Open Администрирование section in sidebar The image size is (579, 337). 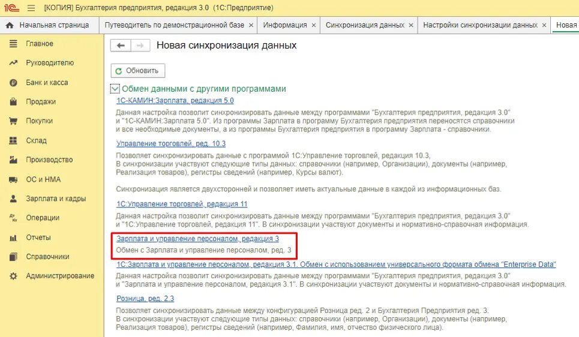tap(60, 276)
